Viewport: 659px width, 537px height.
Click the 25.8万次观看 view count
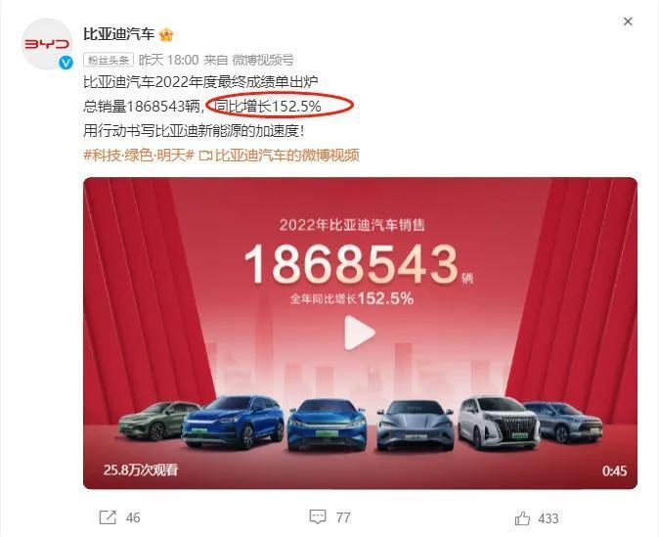[141, 470]
